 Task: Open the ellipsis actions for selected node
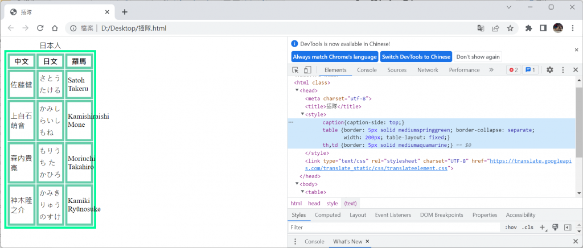click(x=291, y=122)
